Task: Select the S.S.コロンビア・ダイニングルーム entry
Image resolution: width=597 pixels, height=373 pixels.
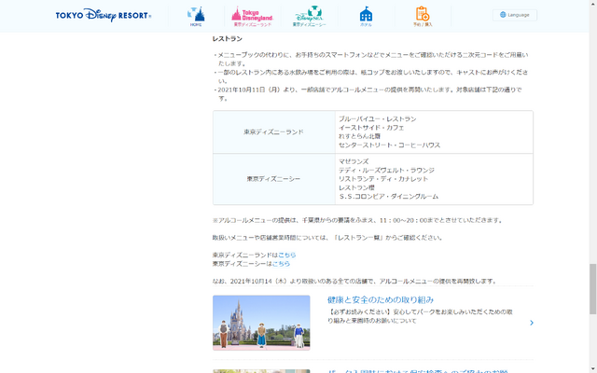Action: point(388,197)
